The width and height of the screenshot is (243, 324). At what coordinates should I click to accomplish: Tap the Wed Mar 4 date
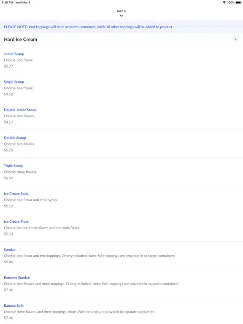coord(23,3)
